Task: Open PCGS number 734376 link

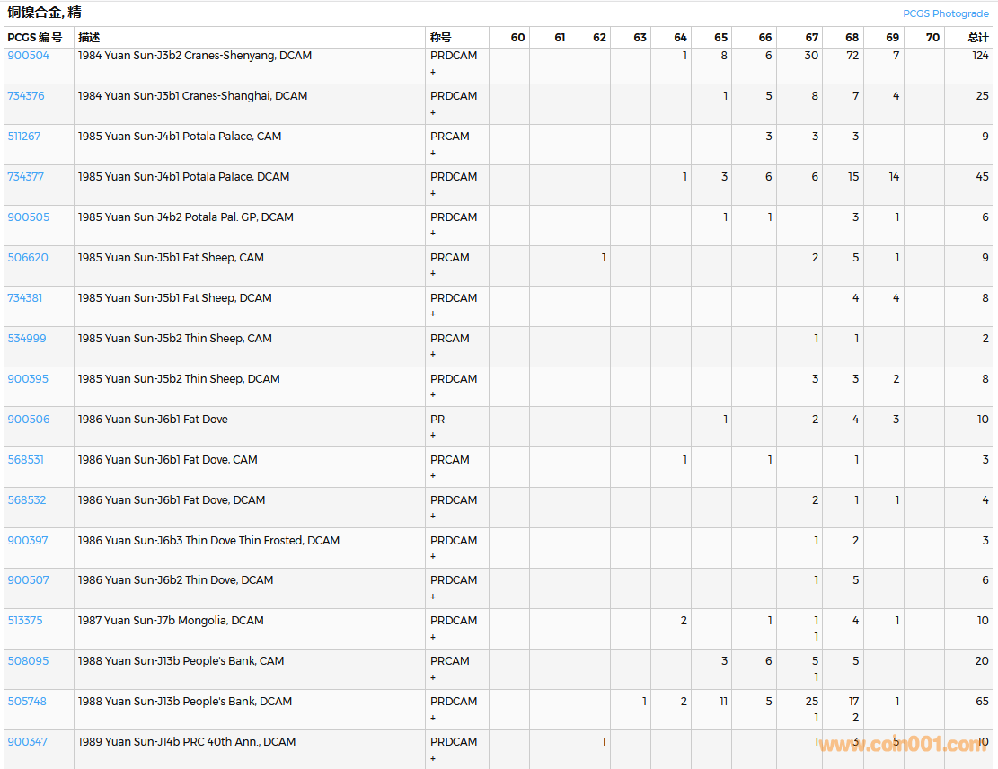Action: pyautogui.click(x=26, y=96)
